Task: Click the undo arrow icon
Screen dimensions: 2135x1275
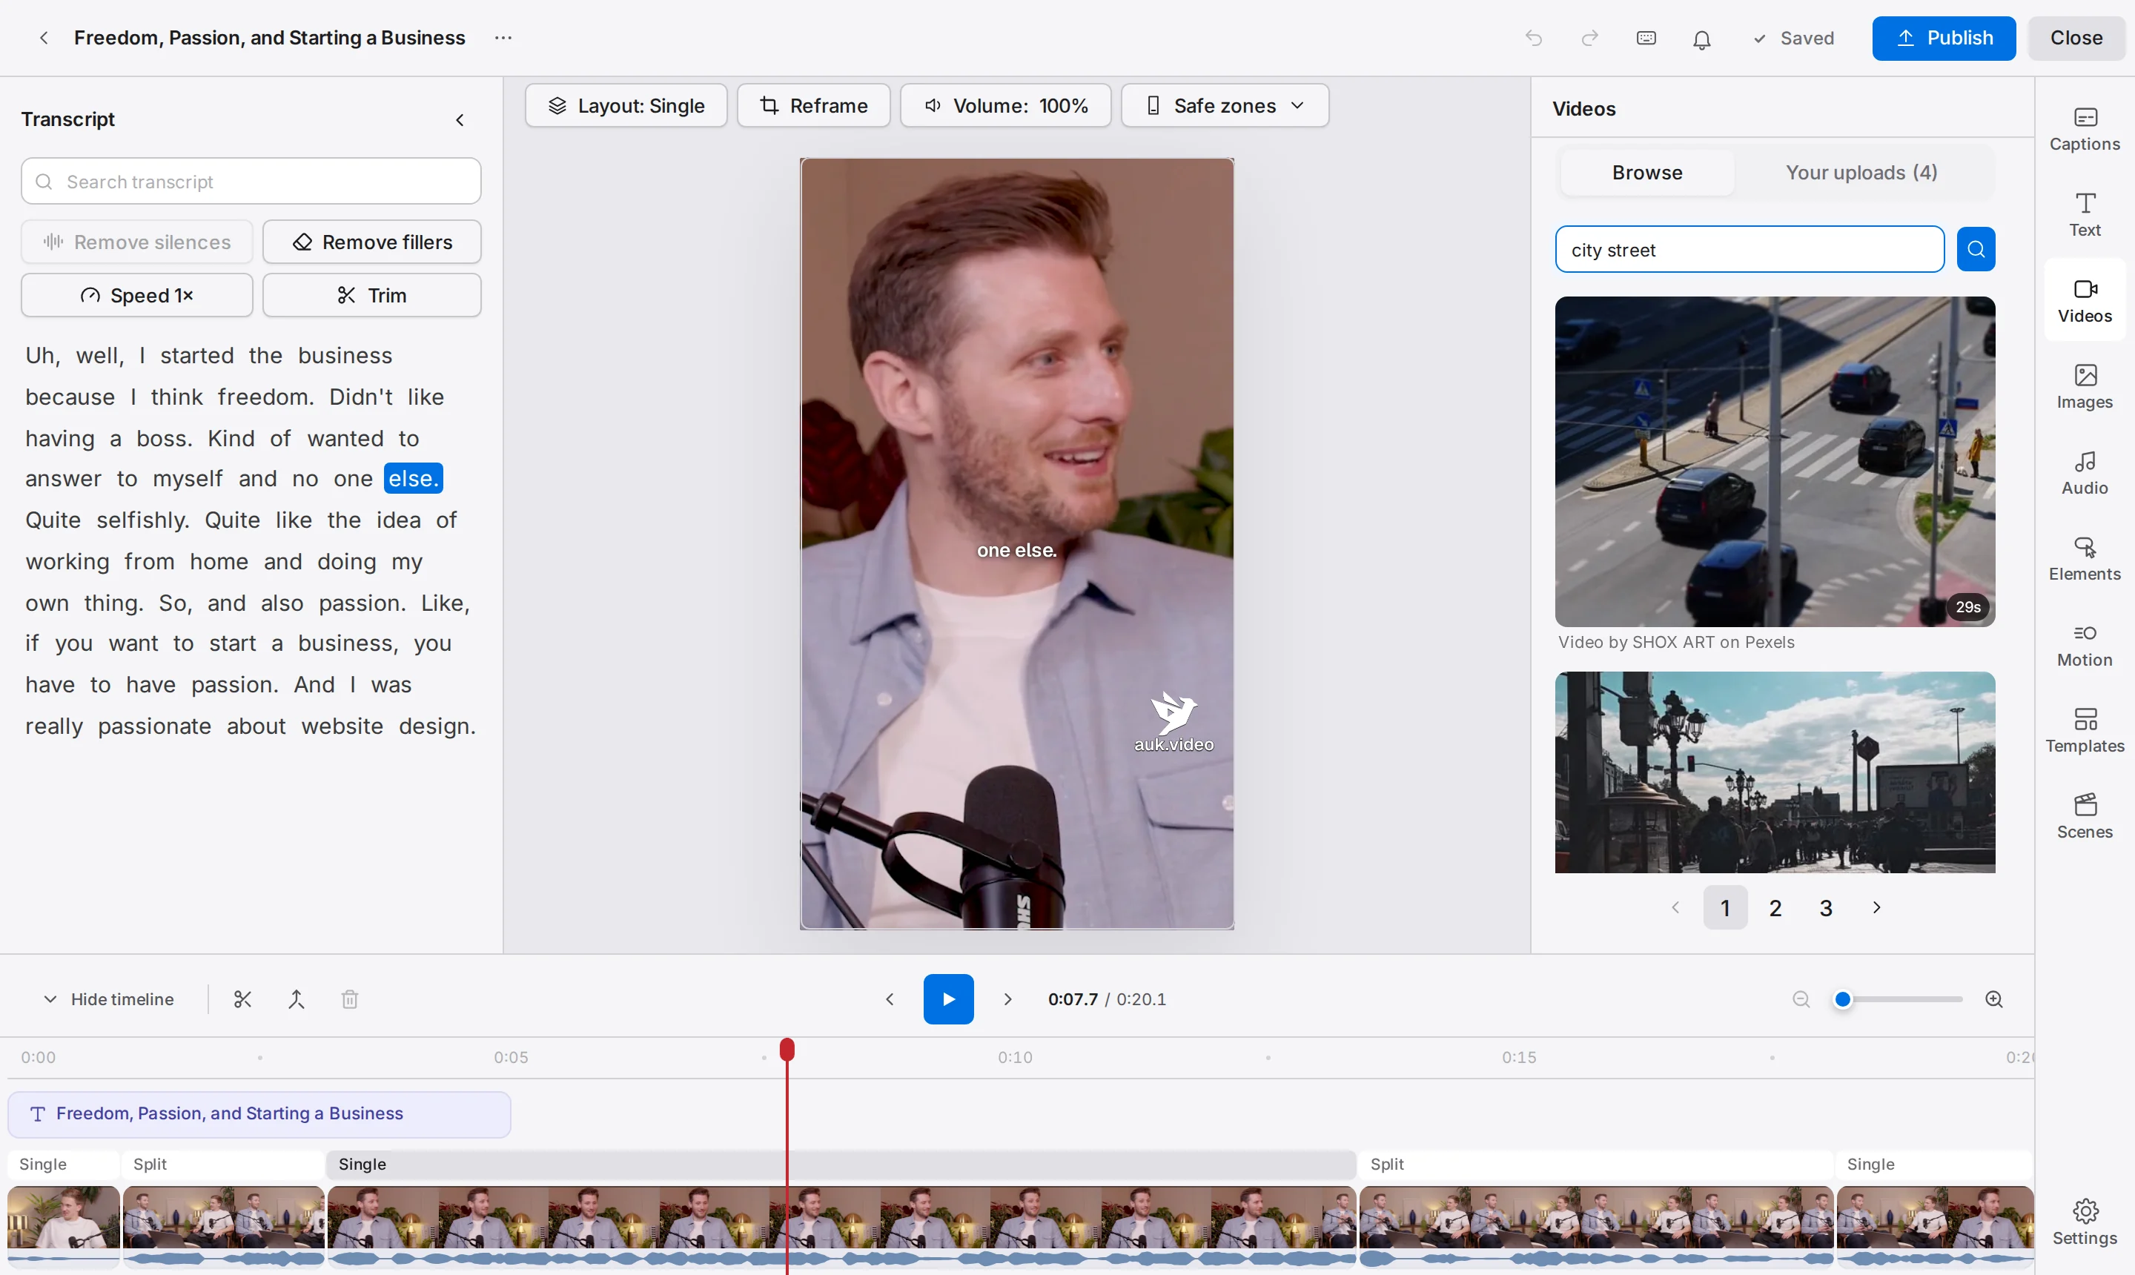Action: [1534, 38]
